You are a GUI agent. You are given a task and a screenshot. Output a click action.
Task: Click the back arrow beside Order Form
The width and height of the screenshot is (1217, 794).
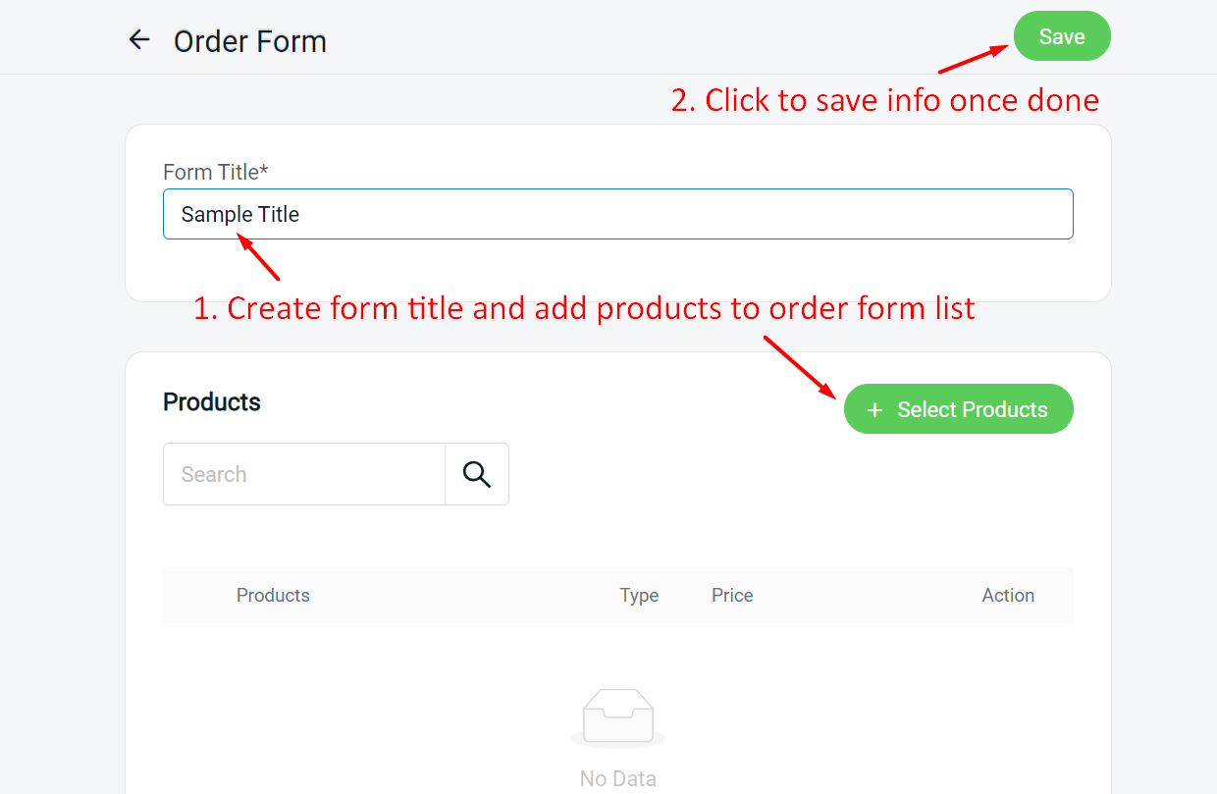point(139,40)
